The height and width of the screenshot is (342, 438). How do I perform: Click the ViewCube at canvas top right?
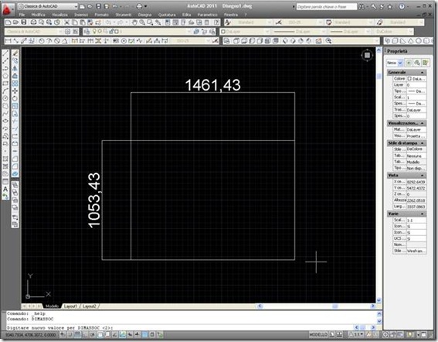[x=367, y=55]
